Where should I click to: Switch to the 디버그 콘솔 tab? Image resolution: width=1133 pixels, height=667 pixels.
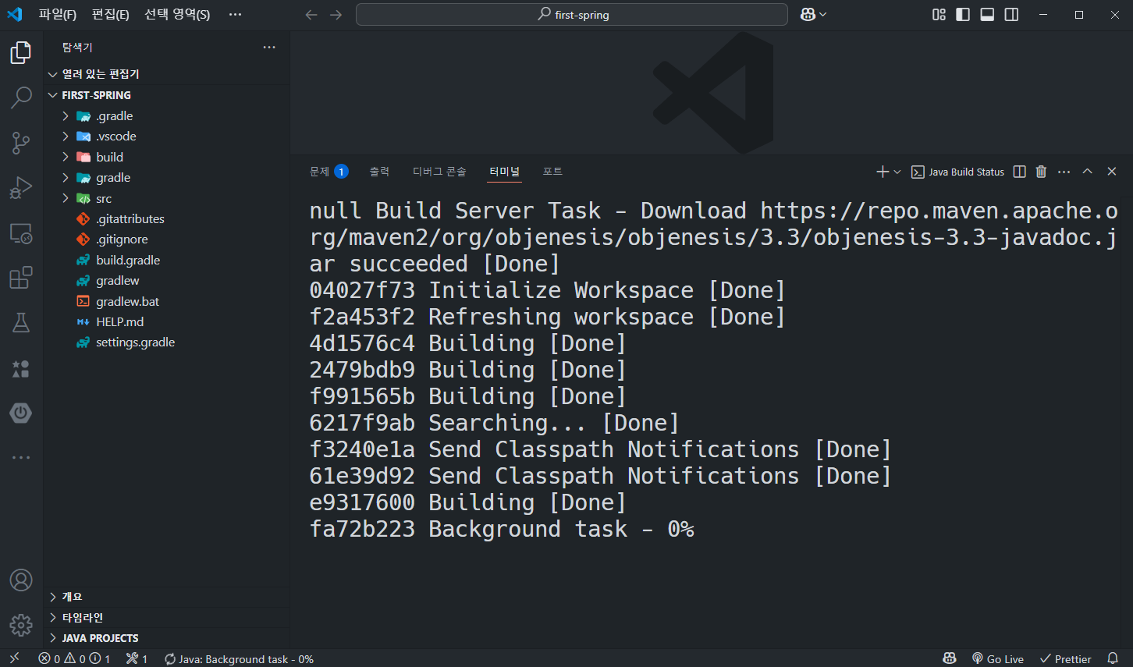[x=439, y=172]
